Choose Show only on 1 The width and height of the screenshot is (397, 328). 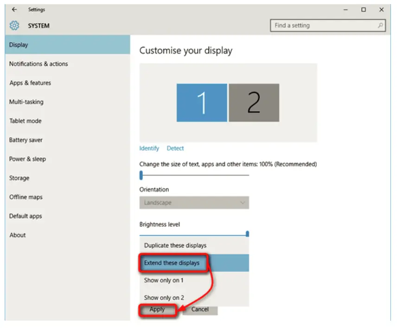(x=163, y=280)
